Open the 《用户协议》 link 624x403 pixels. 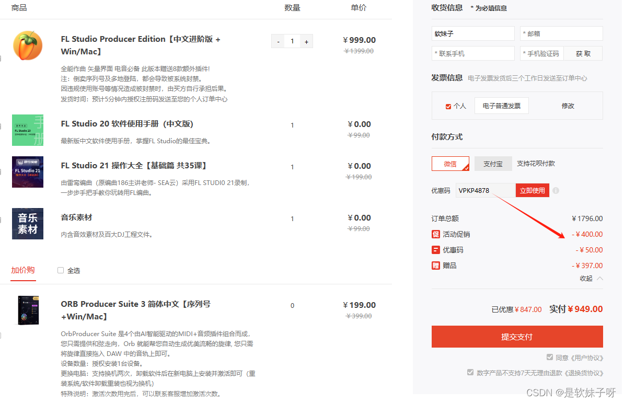[x=587, y=358]
